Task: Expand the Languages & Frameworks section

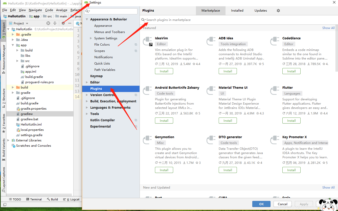Action: 87,108
